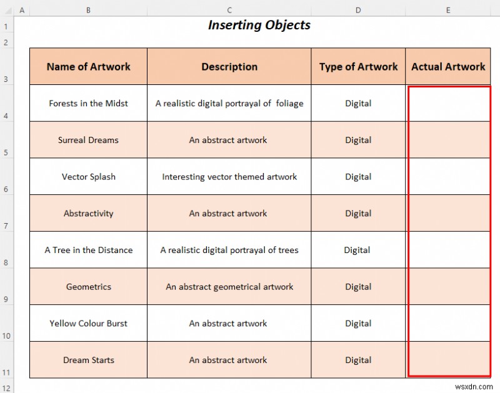Select row 8 header
The width and height of the screenshot is (500, 393).
tap(6, 249)
